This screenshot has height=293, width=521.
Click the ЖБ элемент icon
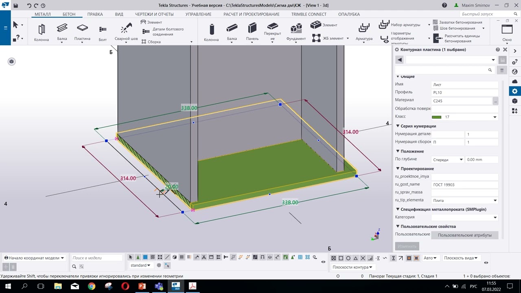[x=316, y=38]
